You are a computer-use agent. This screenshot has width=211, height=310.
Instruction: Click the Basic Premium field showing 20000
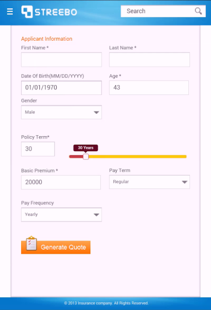(x=61, y=182)
